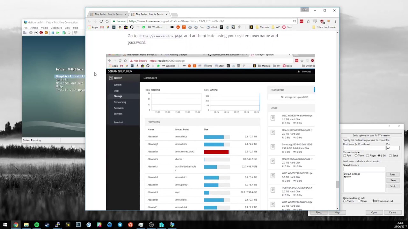
Task: Click the Port field in PuTTY
Action: [393, 148]
